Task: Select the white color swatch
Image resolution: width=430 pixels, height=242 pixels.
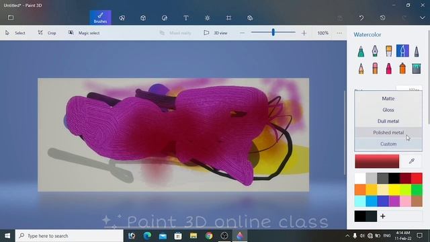Action: (x=360, y=178)
